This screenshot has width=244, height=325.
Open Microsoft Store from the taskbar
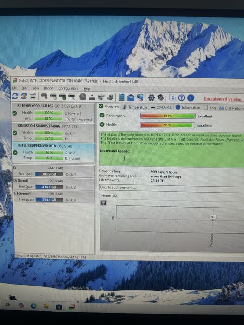(59, 307)
